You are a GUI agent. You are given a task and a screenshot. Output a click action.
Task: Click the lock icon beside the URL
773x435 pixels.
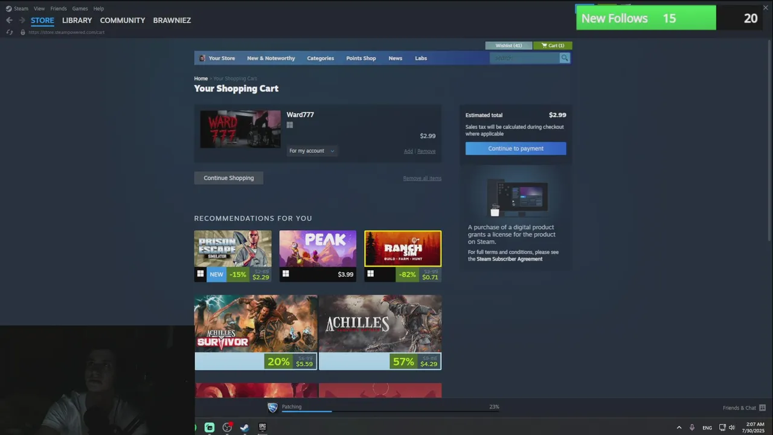[23, 32]
